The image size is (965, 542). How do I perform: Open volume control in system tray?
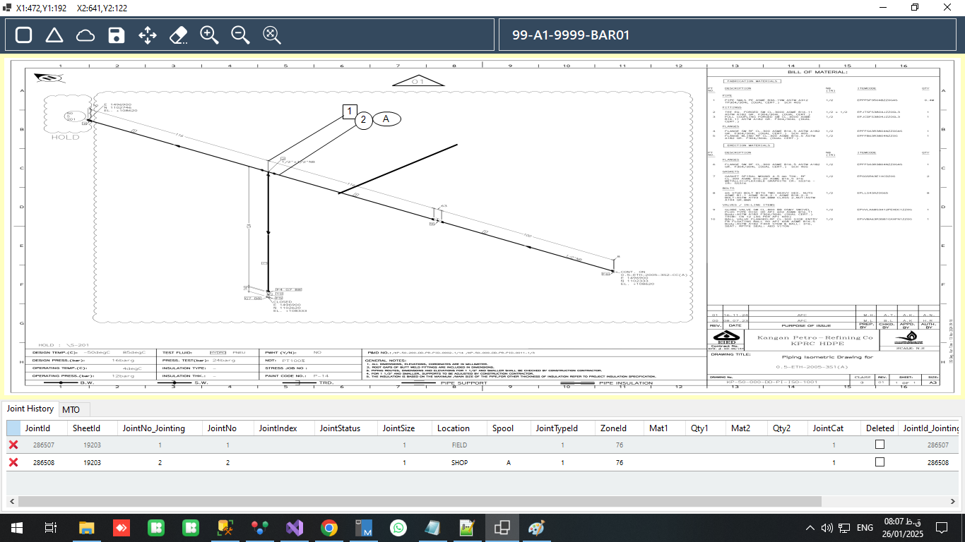pyautogui.click(x=827, y=528)
